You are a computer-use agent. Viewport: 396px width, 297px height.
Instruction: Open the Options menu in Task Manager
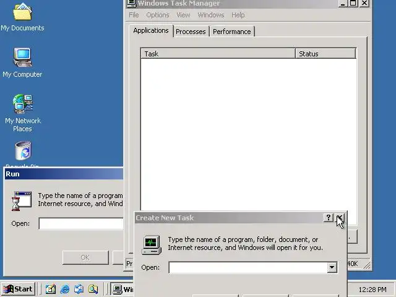point(158,15)
